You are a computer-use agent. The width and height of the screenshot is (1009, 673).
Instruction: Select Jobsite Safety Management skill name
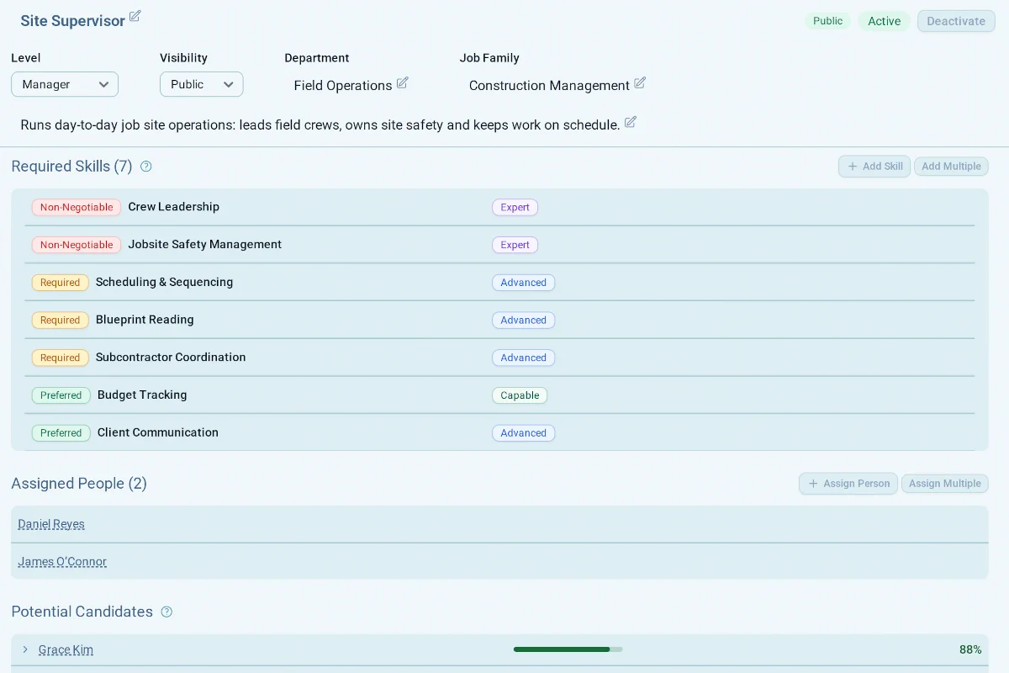205,245
